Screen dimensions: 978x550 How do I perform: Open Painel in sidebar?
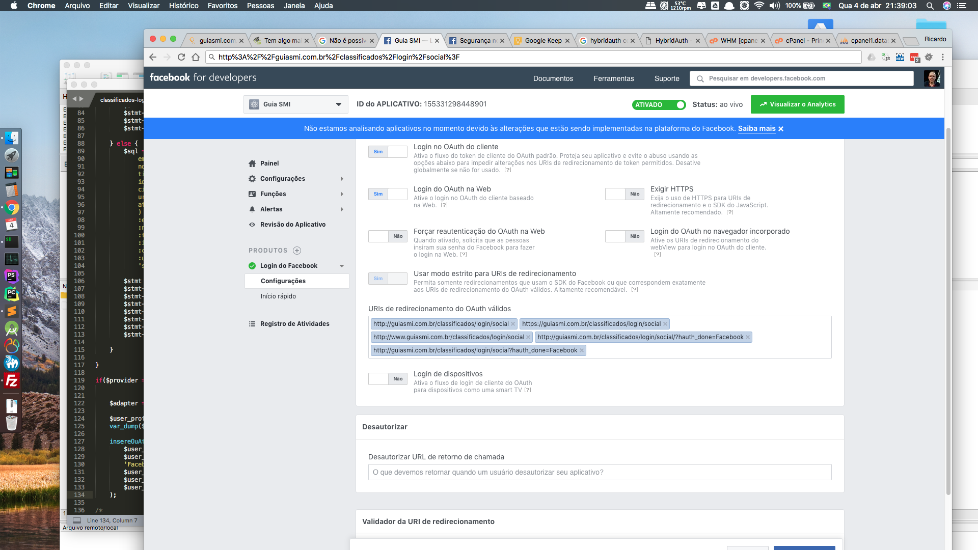click(x=269, y=163)
